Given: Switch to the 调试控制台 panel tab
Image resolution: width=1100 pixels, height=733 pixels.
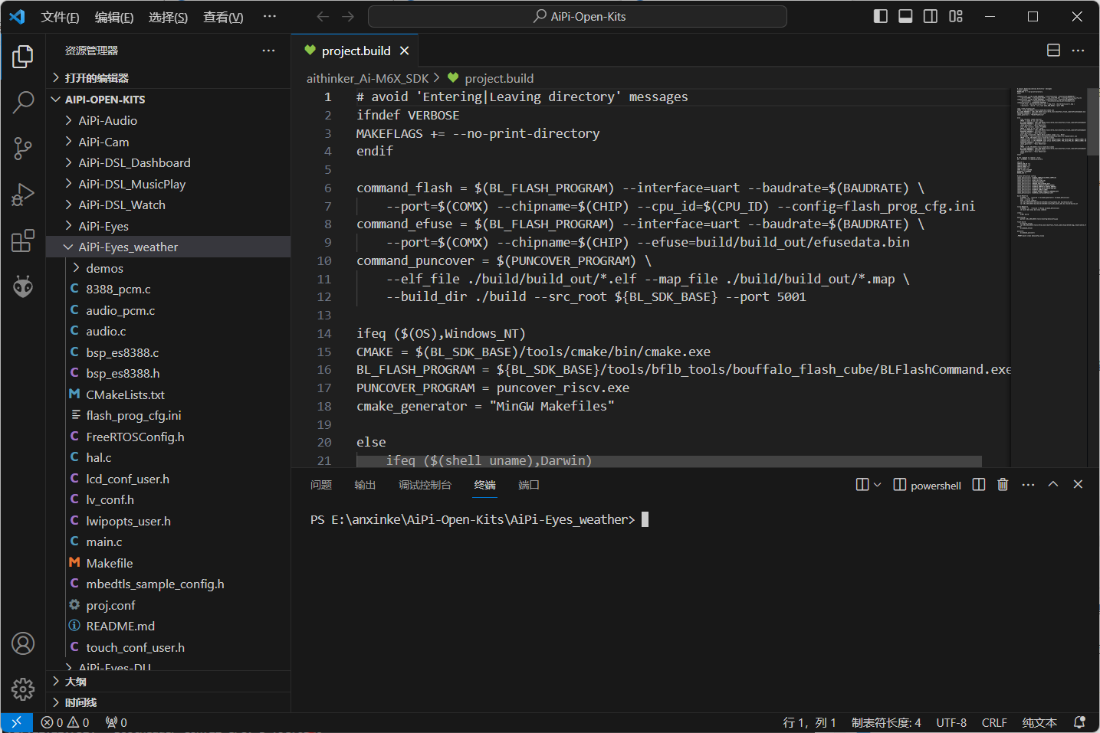Looking at the screenshot, I should (x=425, y=485).
